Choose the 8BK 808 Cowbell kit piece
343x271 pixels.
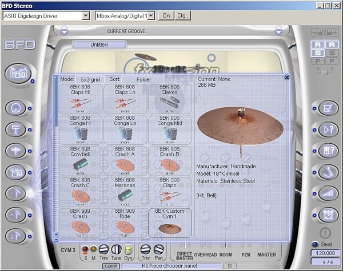pos(81,161)
